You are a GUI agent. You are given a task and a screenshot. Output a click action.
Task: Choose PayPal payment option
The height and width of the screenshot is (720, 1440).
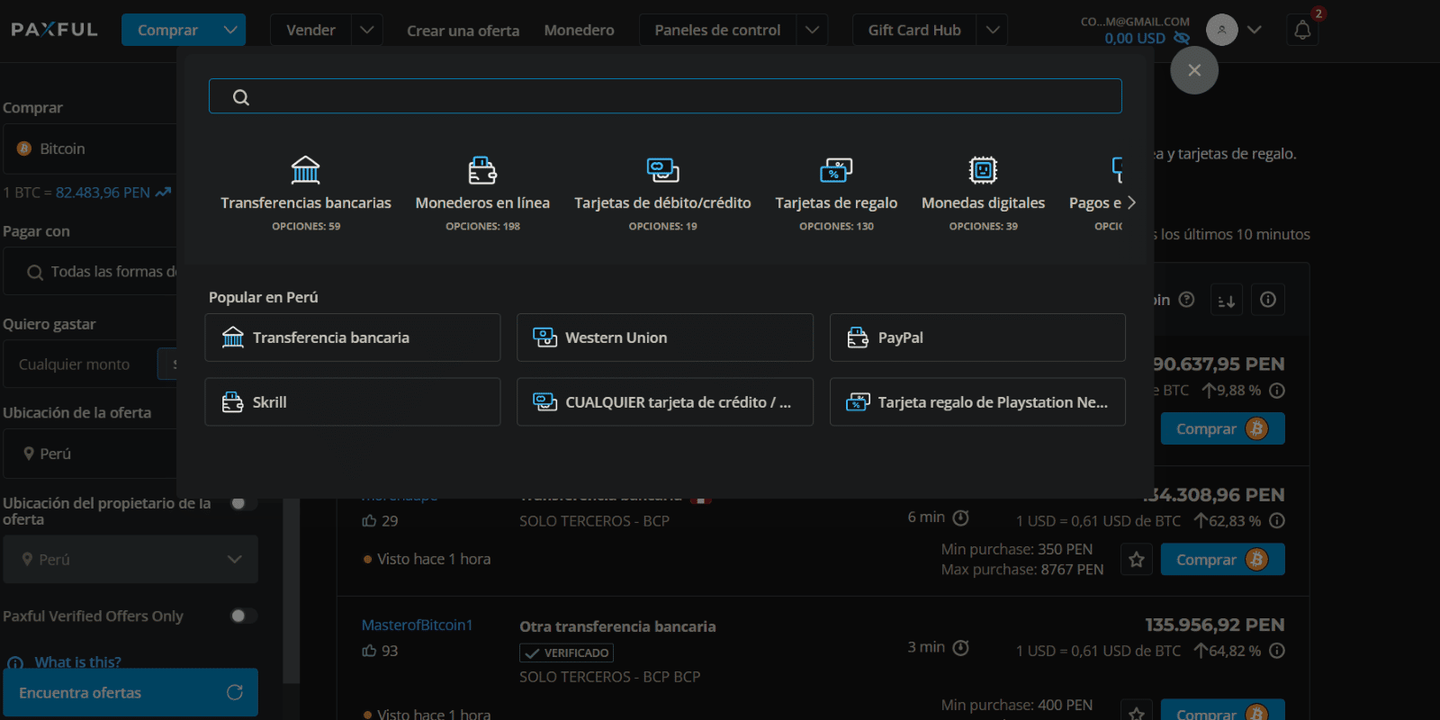point(977,337)
